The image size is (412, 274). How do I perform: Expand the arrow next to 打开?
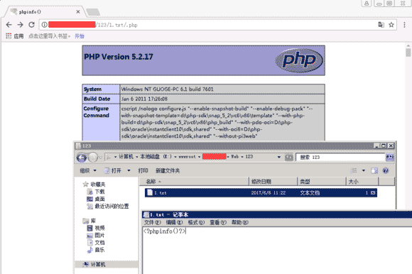click(x=129, y=170)
